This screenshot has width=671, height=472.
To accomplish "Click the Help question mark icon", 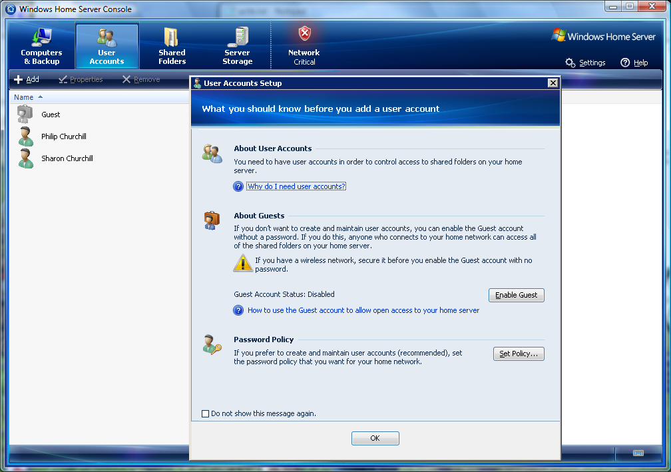I will click(625, 63).
